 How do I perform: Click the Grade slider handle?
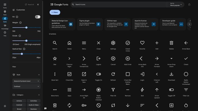(26, 41)
